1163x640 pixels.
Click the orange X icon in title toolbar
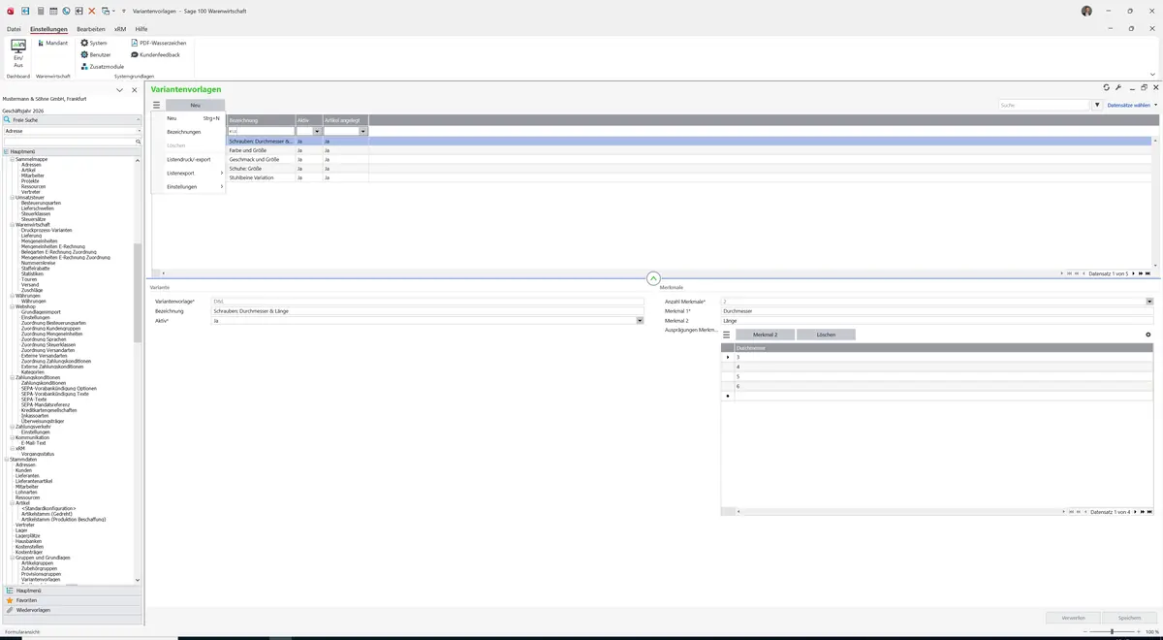click(92, 11)
